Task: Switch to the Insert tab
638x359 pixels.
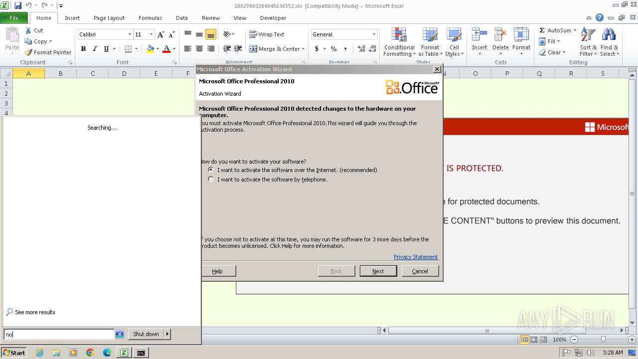Action: tap(72, 18)
